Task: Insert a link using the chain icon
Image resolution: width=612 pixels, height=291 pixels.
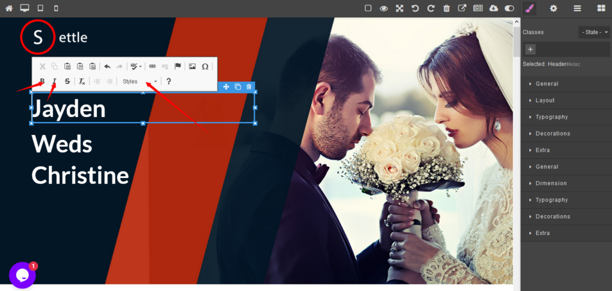Action: 152,66
